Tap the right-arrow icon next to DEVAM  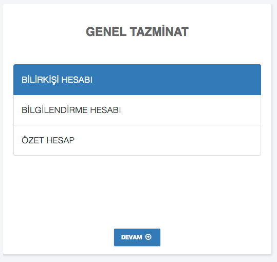tap(148, 237)
